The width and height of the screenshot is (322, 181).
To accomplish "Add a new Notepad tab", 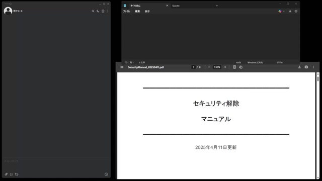I will coord(217,6).
